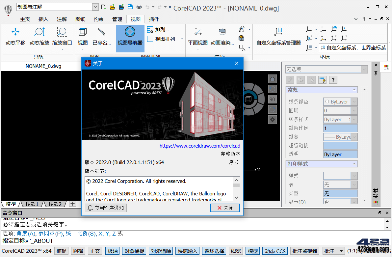Open the CorelCAD website link in About dialog
The width and height of the screenshot is (392, 257).
point(200,146)
